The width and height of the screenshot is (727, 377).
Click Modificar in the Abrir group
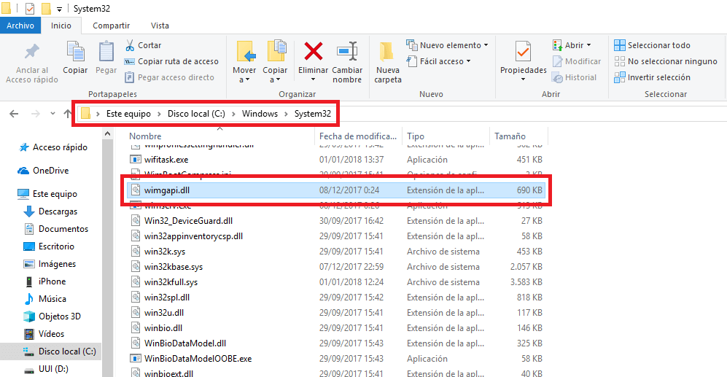[x=576, y=61]
